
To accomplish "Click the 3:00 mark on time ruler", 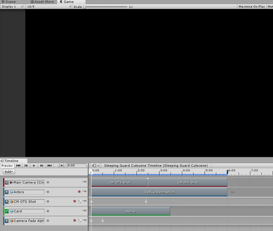I will pyautogui.click(x=164, y=170).
